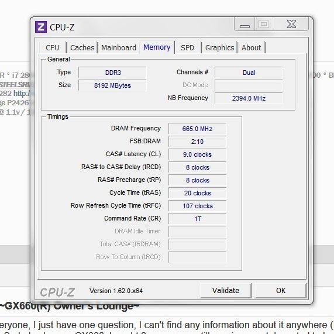Click the Validate button

pyautogui.click(x=226, y=291)
